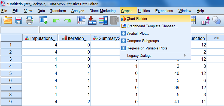
Task: Click the value 6 in row 6
Action: point(193,80)
